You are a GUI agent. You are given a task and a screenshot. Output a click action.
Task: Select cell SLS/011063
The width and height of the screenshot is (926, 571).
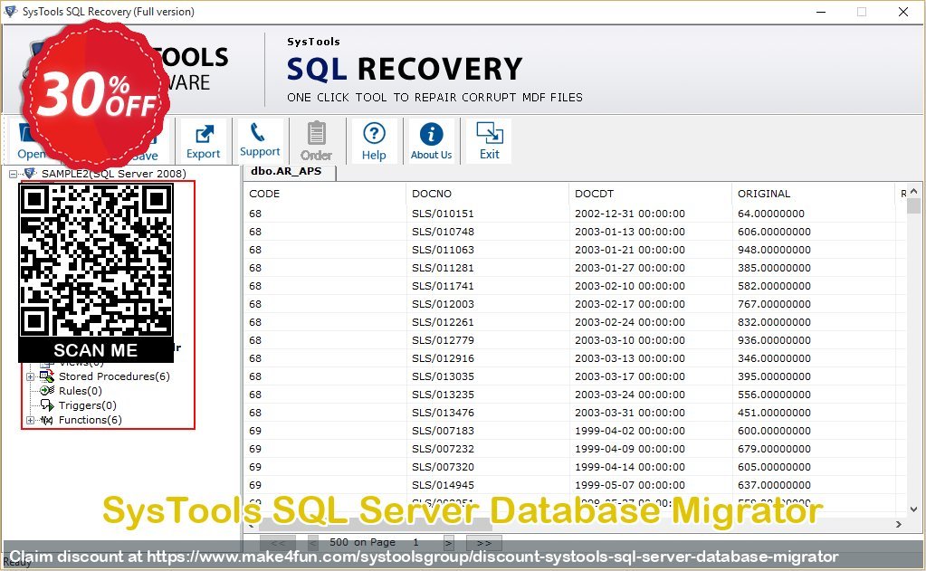click(x=443, y=250)
